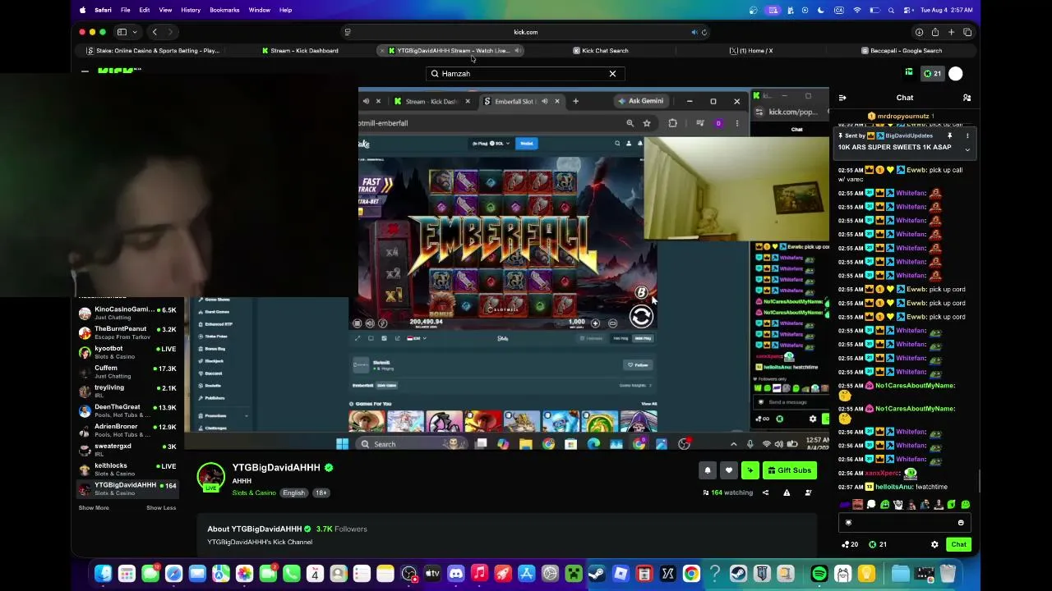Open Safari downloads icon
1052x591 pixels.
coord(919,32)
